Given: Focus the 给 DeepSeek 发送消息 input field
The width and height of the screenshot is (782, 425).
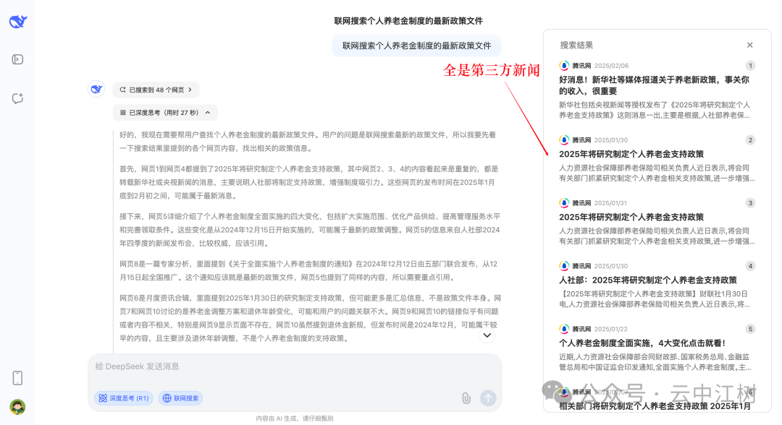Looking at the screenshot, I should (294, 366).
